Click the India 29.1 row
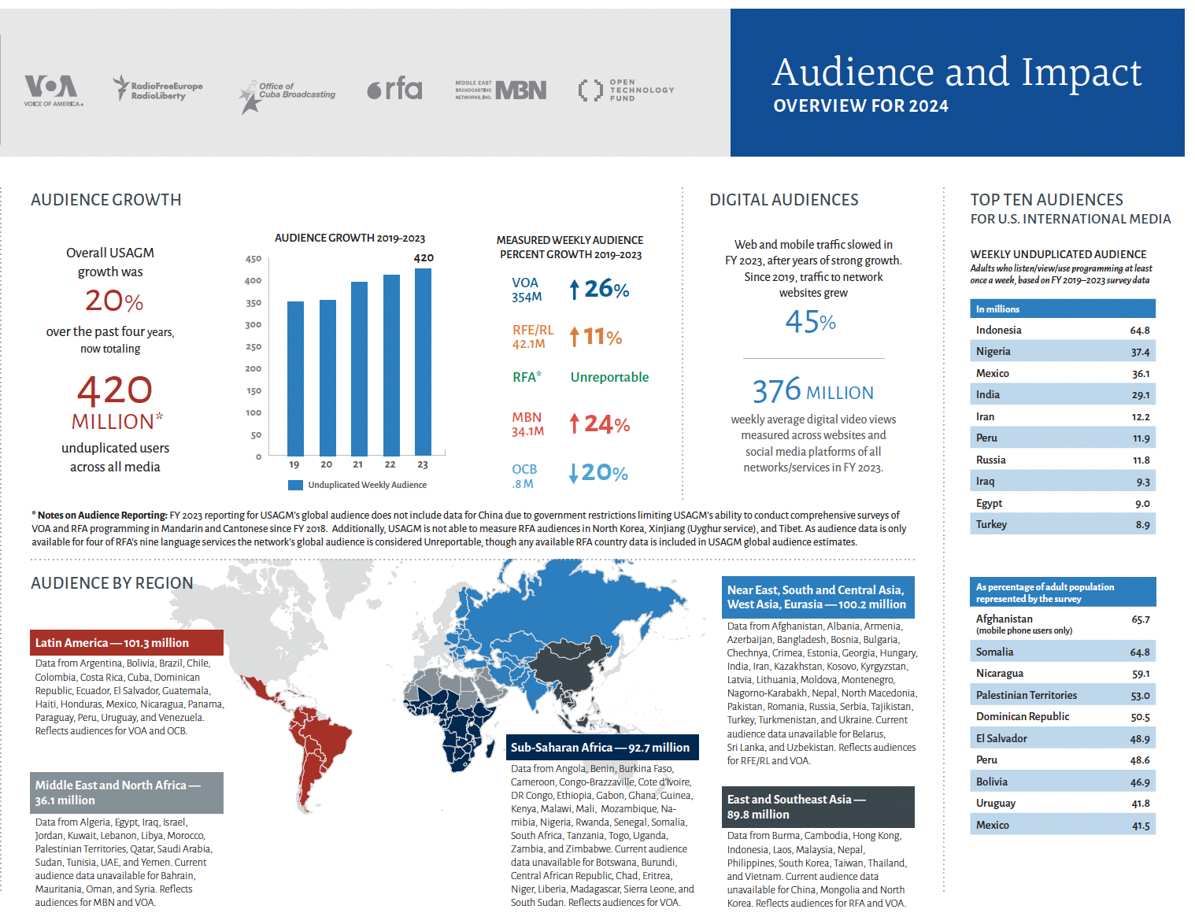 (1063, 394)
